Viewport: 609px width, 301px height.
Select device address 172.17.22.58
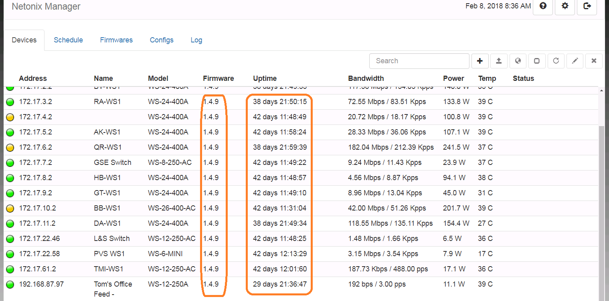39,254
